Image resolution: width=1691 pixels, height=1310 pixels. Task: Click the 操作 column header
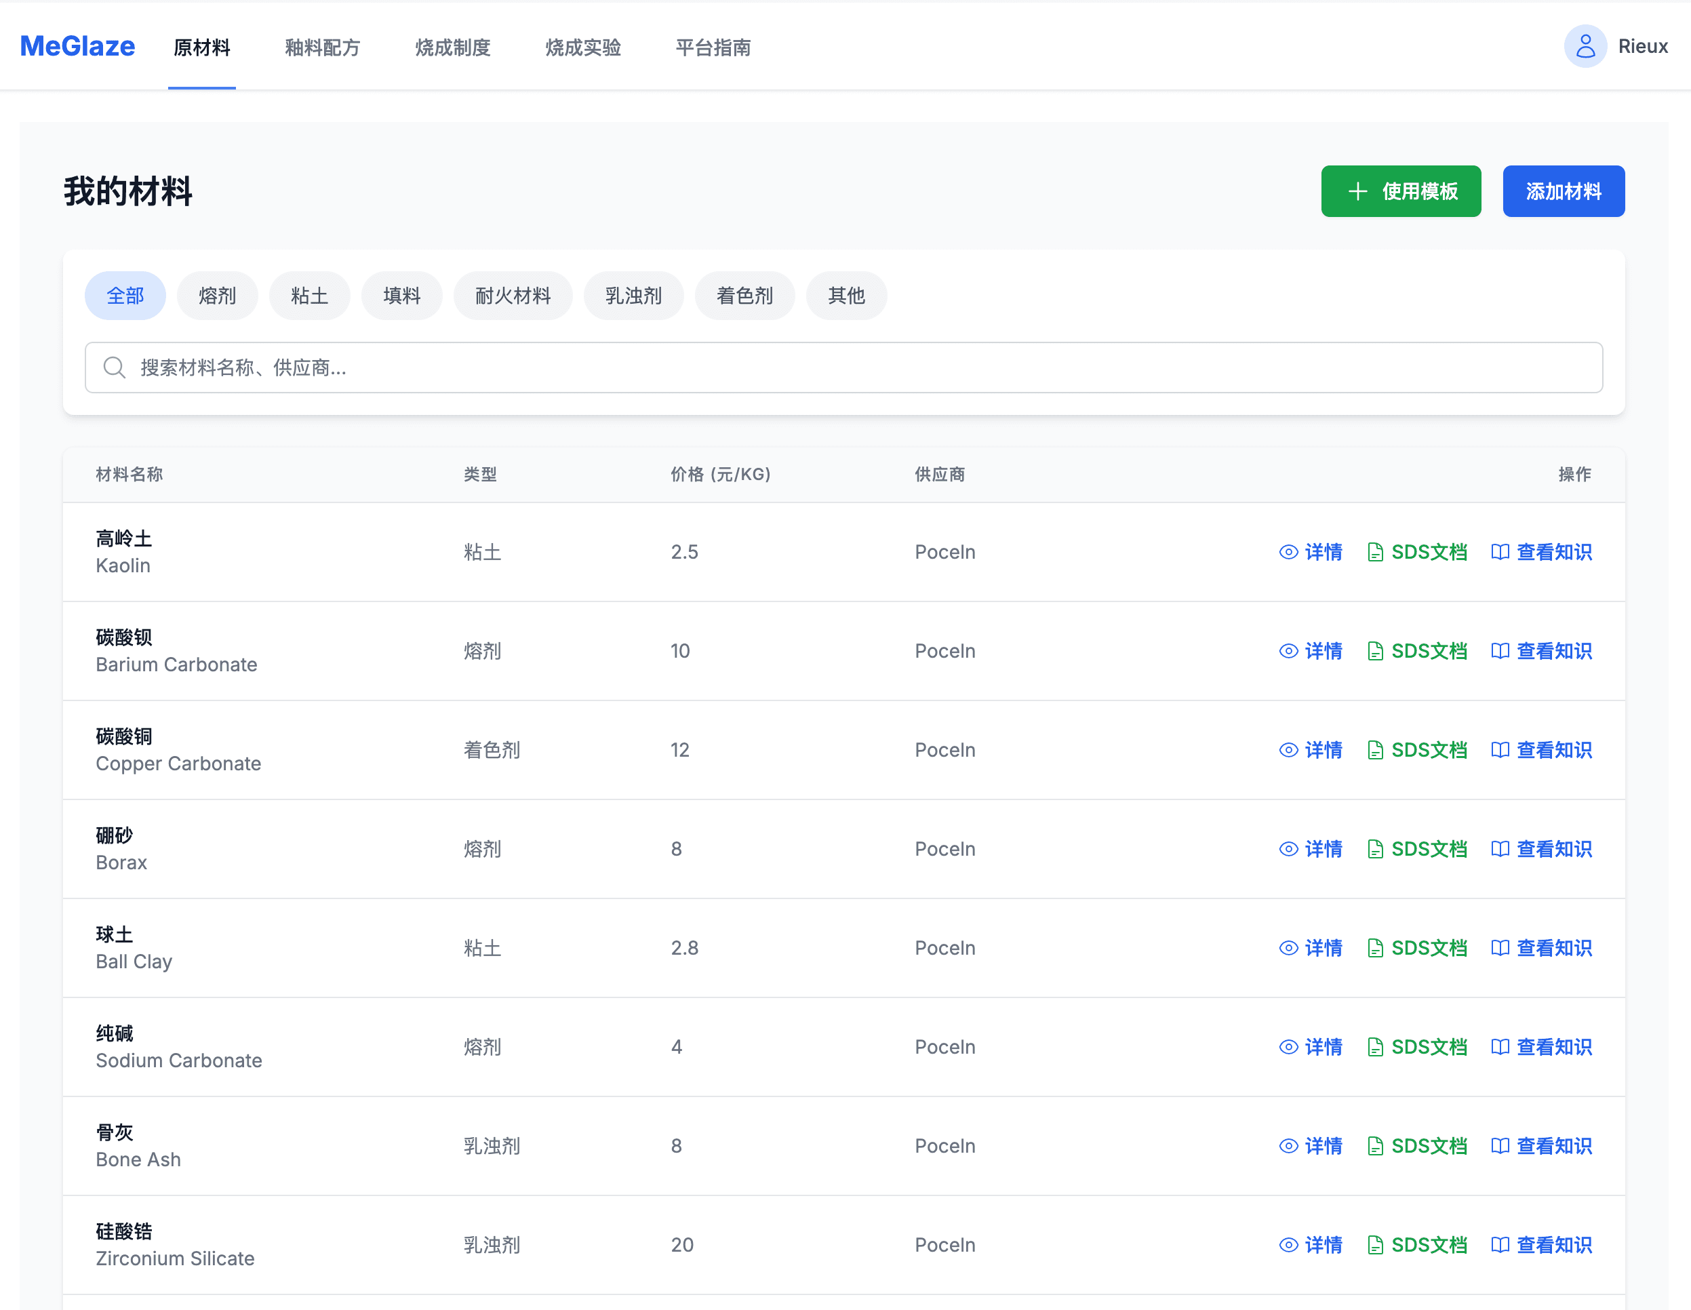(x=1575, y=475)
